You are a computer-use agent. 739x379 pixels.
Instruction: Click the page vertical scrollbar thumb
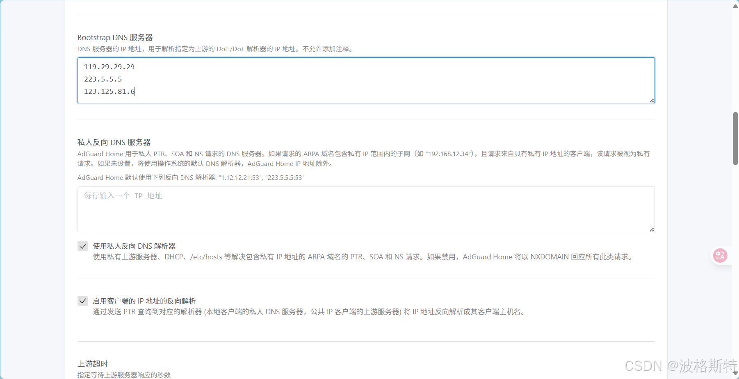tap(735, 138)
